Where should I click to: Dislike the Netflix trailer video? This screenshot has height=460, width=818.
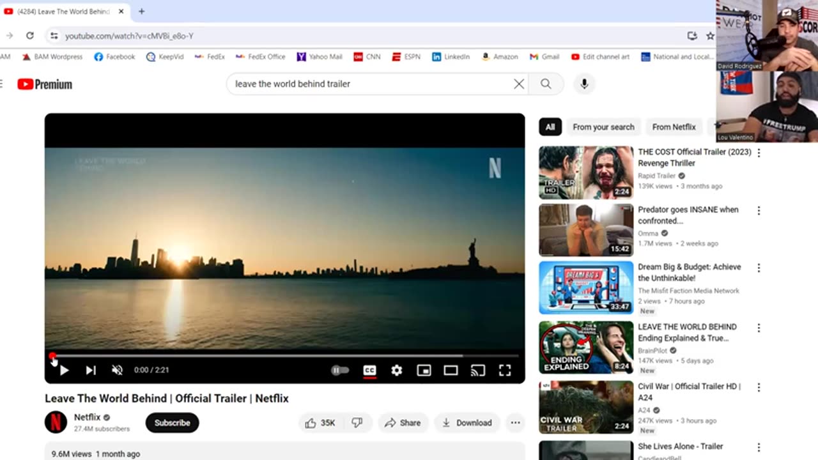pyautogui.click(x=358, y=423)
